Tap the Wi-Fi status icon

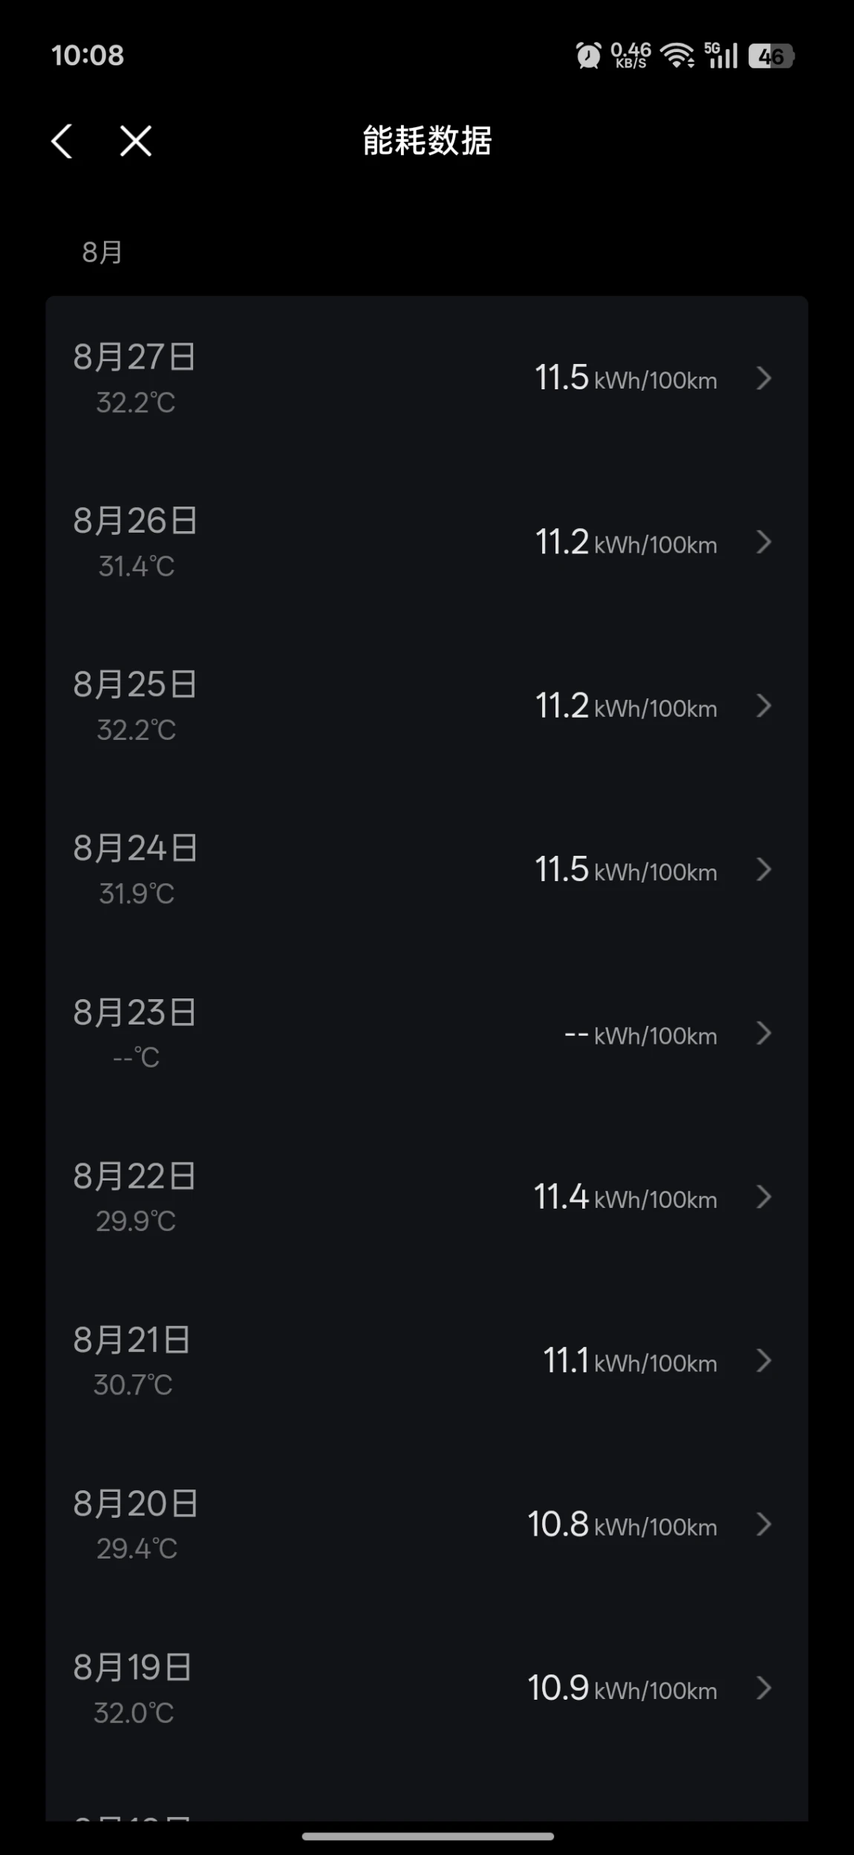click(x=677, y=56)
